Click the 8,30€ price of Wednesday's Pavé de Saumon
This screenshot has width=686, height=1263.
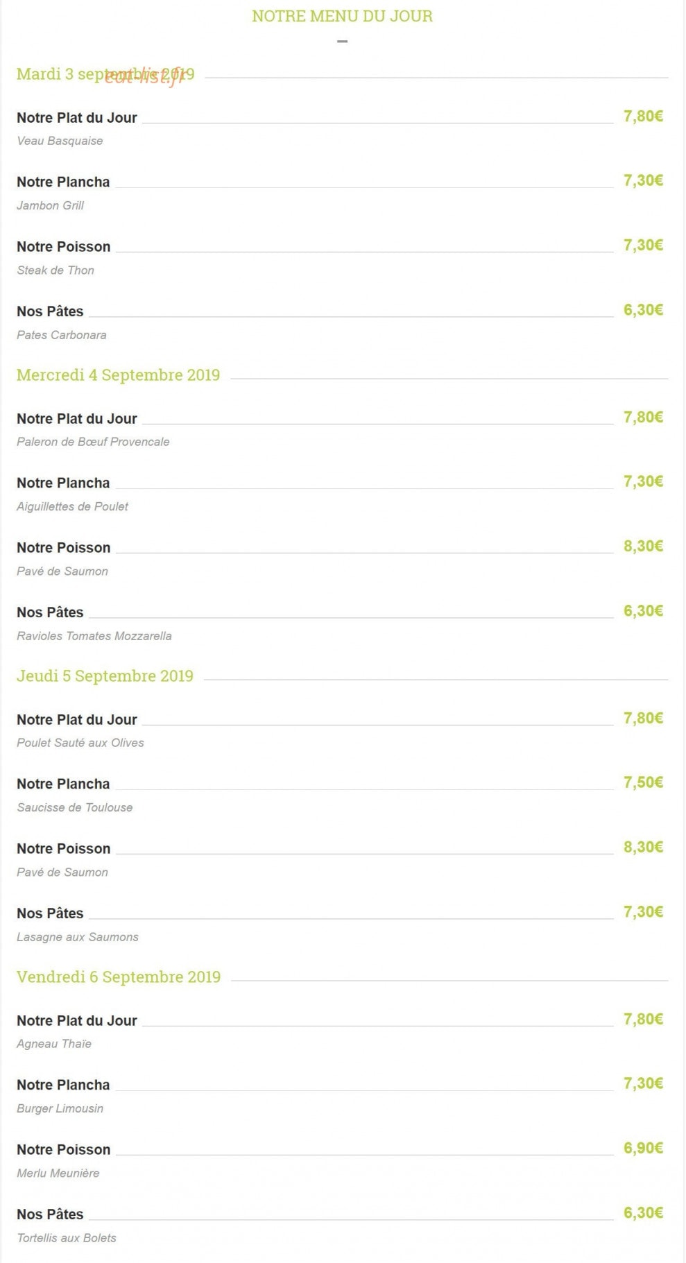coord(643,547)
